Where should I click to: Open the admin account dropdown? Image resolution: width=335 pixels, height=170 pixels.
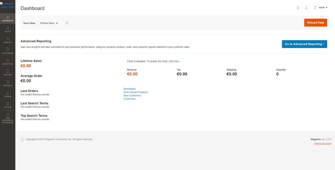click(321, 7)
